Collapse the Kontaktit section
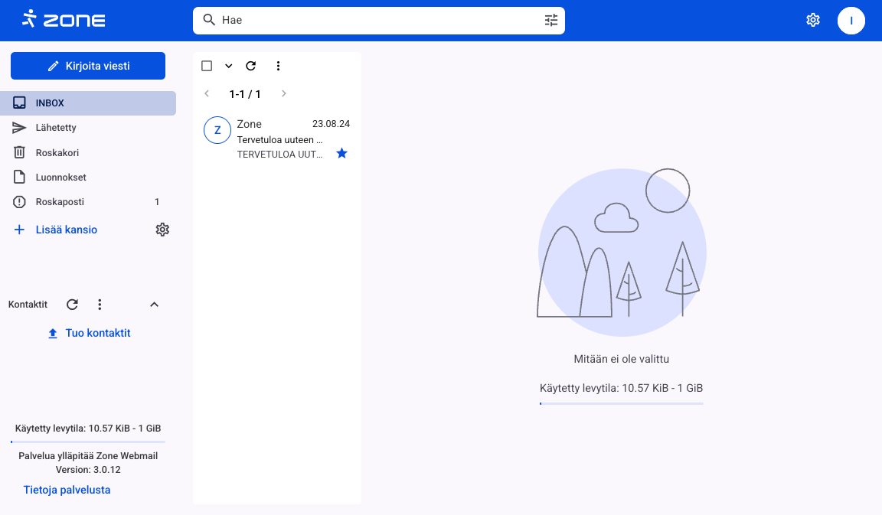882x515 pixels. click(x=154, y=305)
